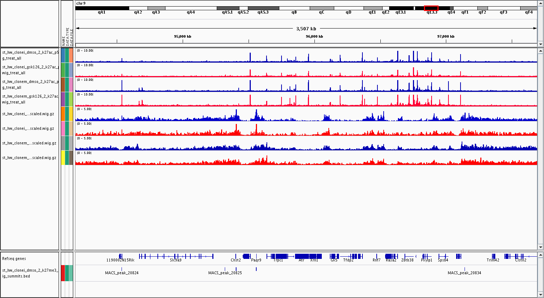Screen dimensions: 544x298
Task: Click the Trpc1 gene feature
Action: 278,256
